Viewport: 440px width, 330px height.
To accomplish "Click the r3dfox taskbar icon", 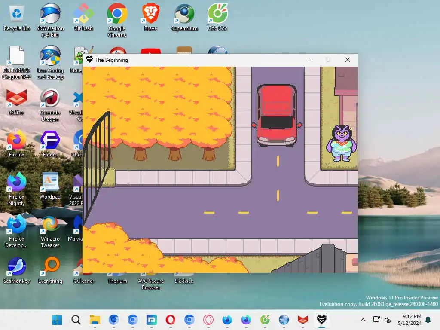I will 303,320.
